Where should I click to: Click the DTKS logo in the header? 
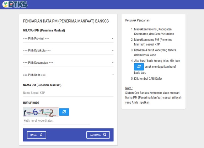tap(15, 4)
